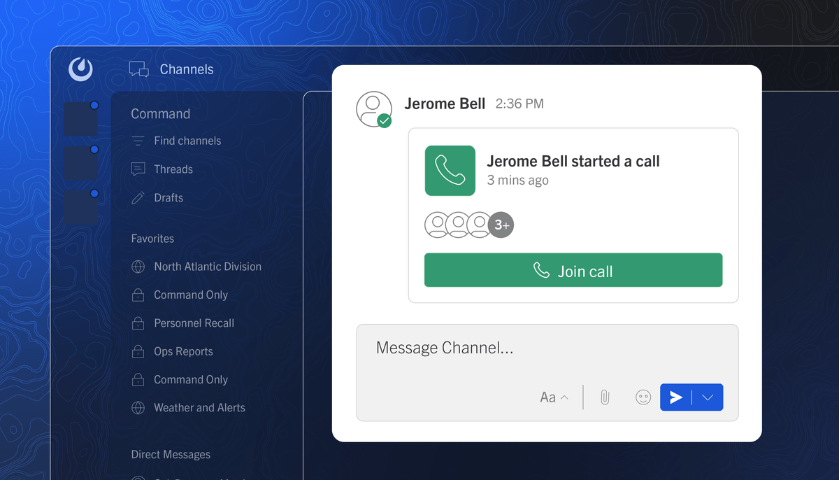Click the Find channels filter icon

pyautogui.click(x=138, y=141)
